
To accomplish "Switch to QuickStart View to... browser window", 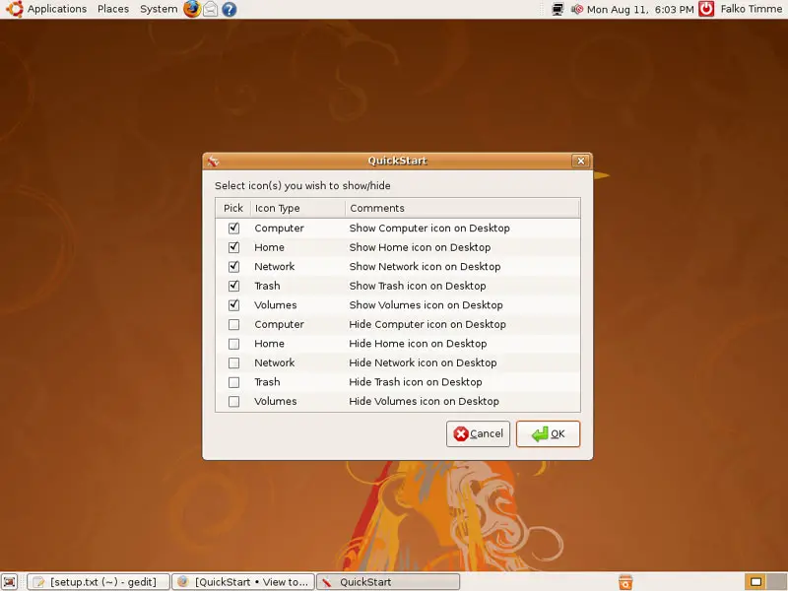I will (243, 582).
